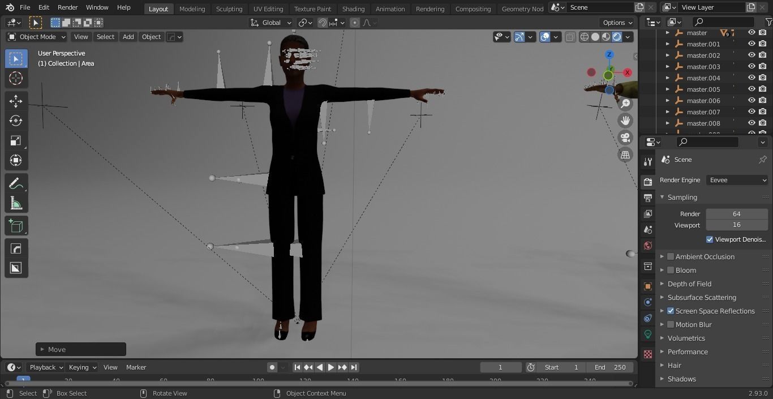
Task: Open the View Layer properties tab
Action: click(648, 214)
